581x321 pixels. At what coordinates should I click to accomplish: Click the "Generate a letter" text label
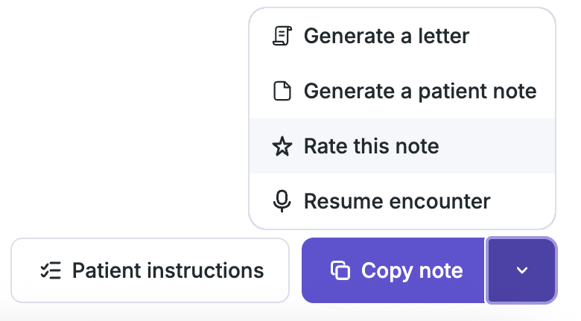(387, 36)
